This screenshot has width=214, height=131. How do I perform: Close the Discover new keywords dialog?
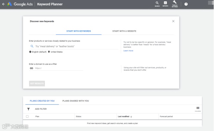(x=173, y=21)
